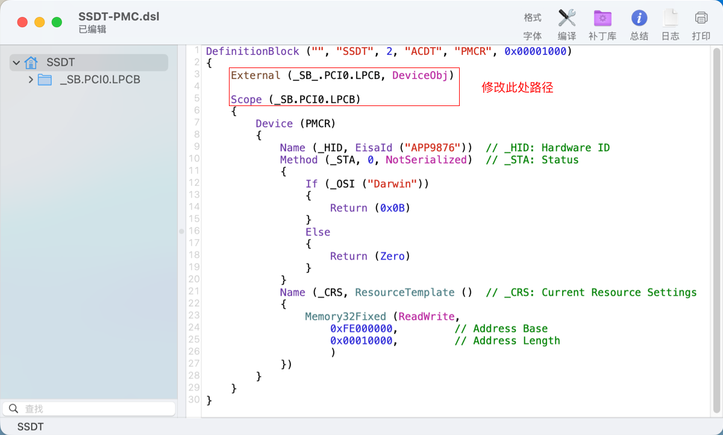The image size is (723, 435).
Task: Click the folder icon of _SB.PCI0.LPCB
Action: [x=45, y=80]
